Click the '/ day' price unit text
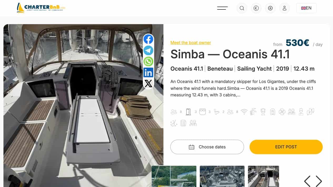 pyautogui.click(x=318, y=44)
